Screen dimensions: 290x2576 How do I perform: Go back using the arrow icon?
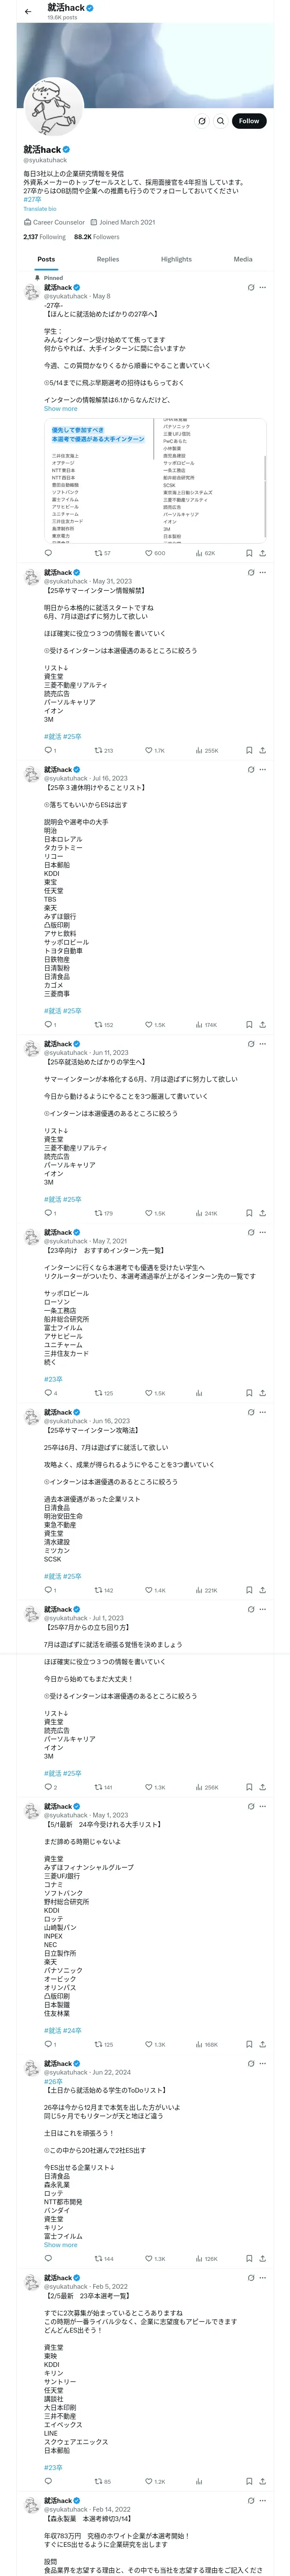28,11
